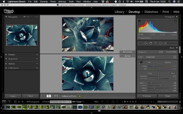Add a new preset with plus icon
Viewport: 183px width, 114px height.
click(x=37, y=54)
